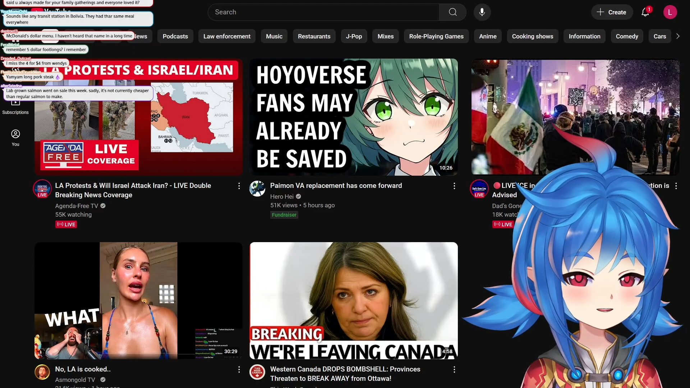Open This Week Canada channel avatar
Screen dimensions: 690x388
(257, 372)
